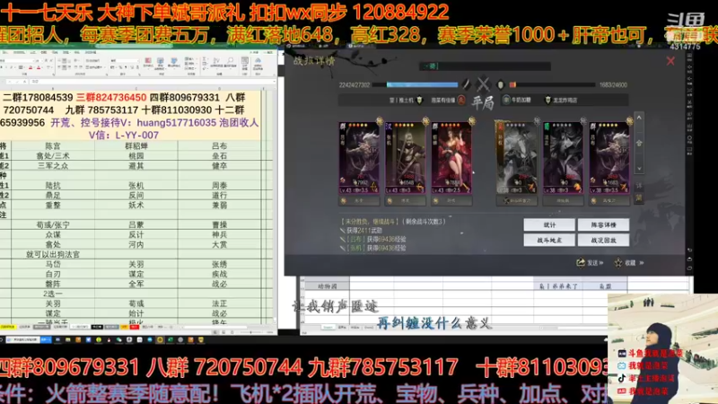Select the greyed-out first enemy hero card

517,158
